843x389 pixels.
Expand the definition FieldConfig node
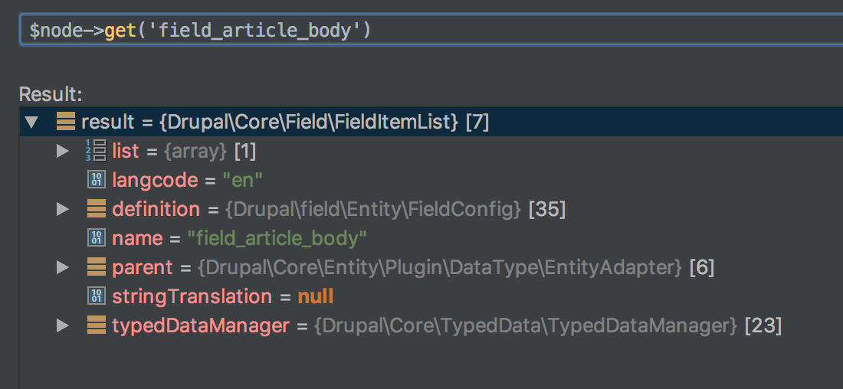[63, 210]
